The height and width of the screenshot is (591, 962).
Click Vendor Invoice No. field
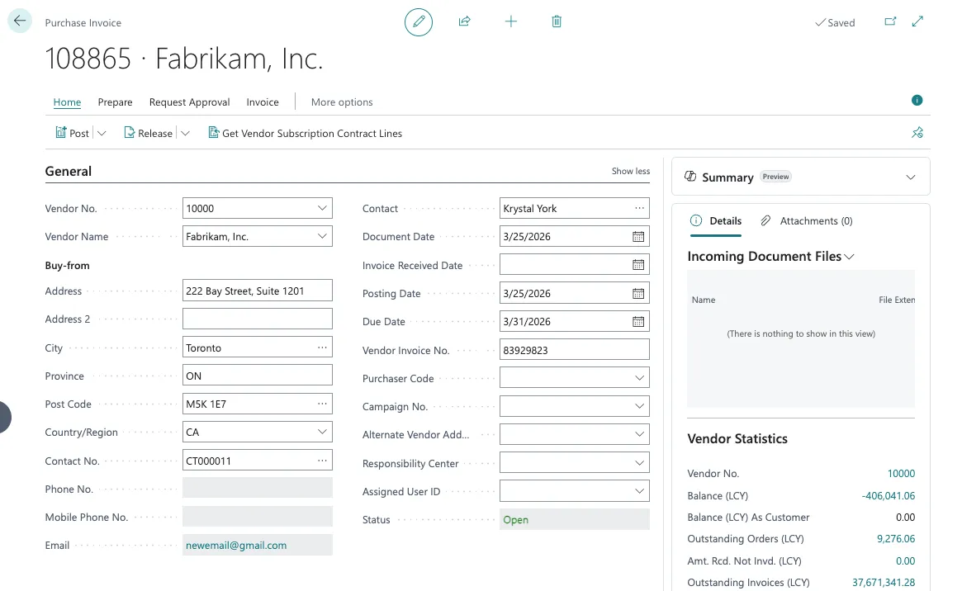point(574,350)
